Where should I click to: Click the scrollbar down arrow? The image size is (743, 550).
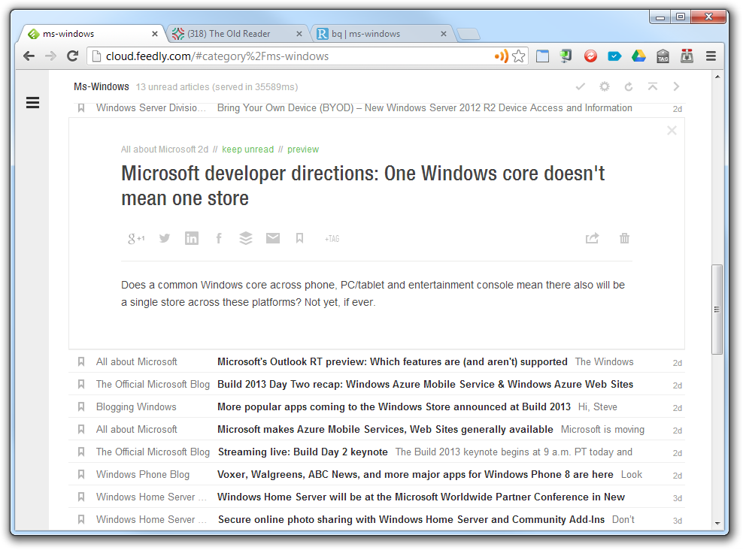(717, 523)
